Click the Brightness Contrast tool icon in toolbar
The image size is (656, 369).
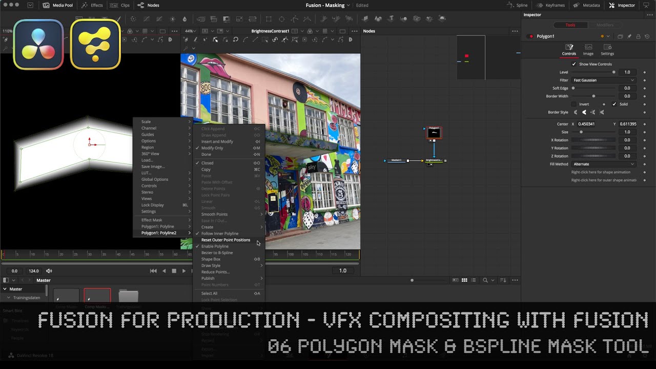(x=172, y=19)
